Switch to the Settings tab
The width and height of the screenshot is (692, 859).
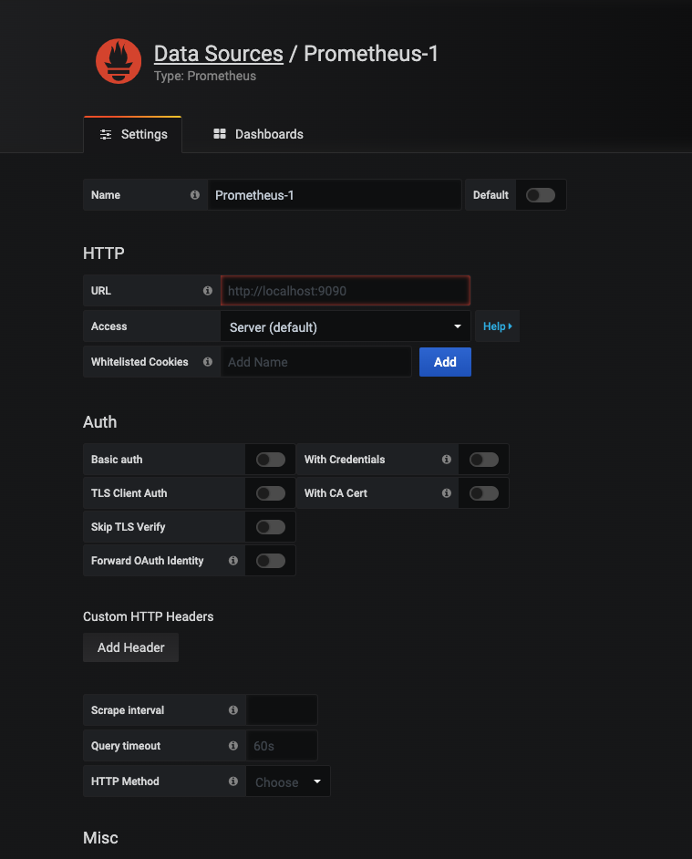point(132,134)
